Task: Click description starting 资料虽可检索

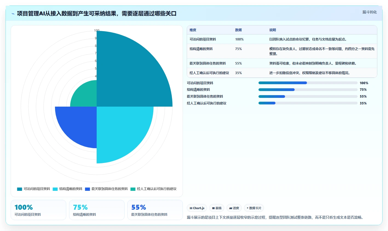Action: pos(313,63)
